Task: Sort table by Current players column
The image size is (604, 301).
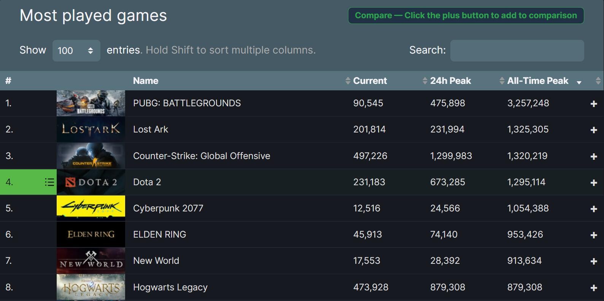Action: tap(369, 81)
